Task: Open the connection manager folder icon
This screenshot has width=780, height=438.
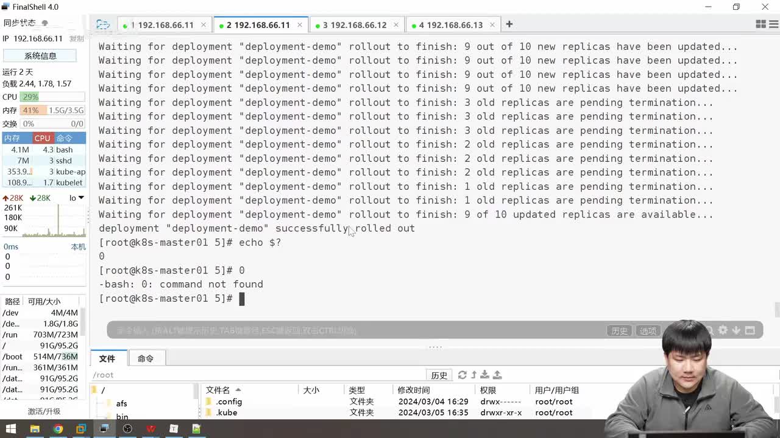Action: (x=103, y=24)
